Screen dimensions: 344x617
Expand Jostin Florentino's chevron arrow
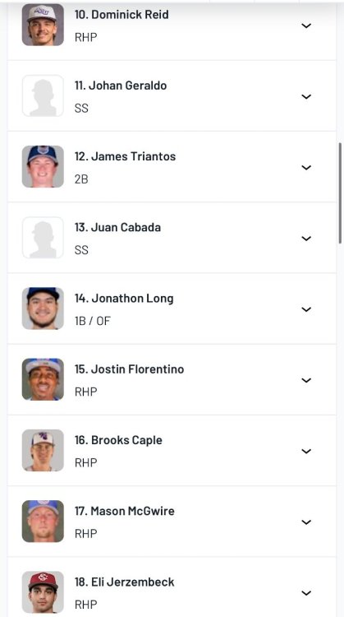(306, 380)
